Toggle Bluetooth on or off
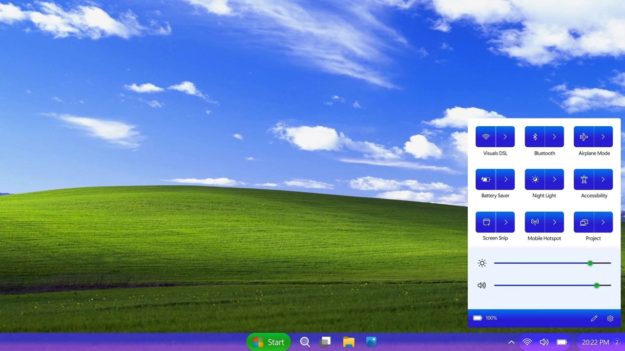 [x=535, y=137]
